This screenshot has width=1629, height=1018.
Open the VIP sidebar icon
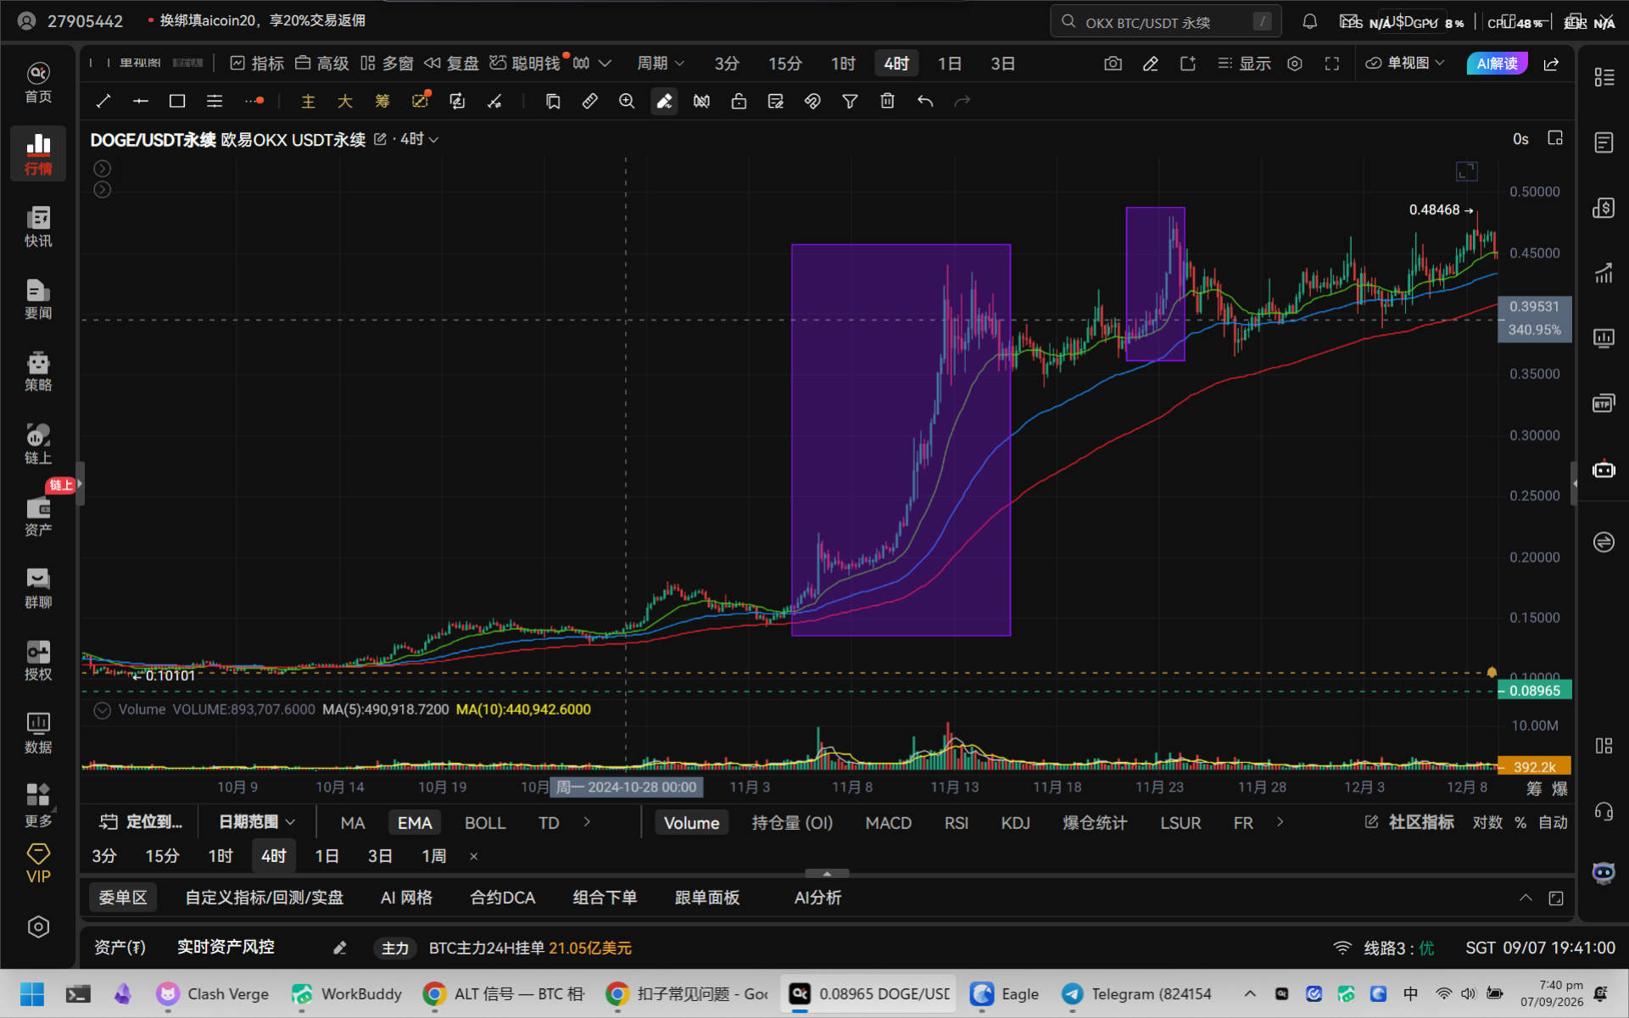click(38, 864)
